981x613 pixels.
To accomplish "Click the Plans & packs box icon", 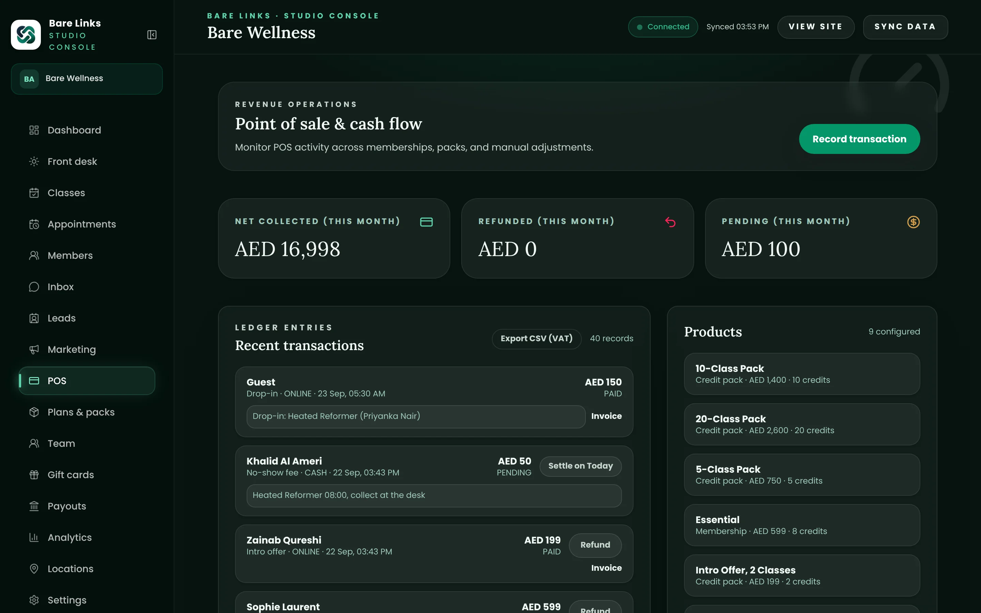I will pos(34,412).
